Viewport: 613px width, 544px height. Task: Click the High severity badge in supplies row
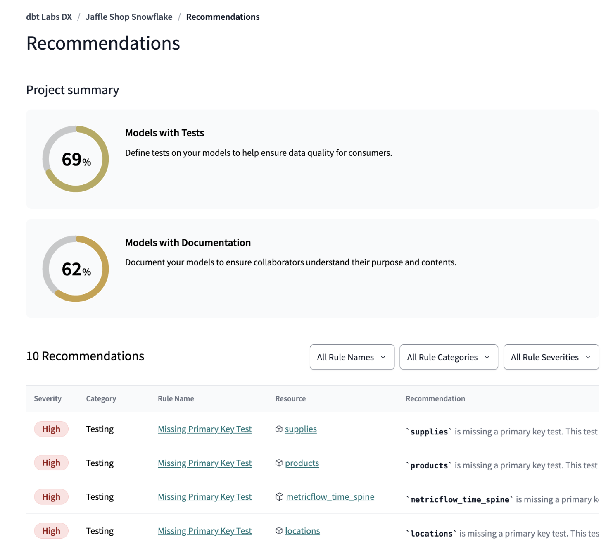click(x=51, y=429)
